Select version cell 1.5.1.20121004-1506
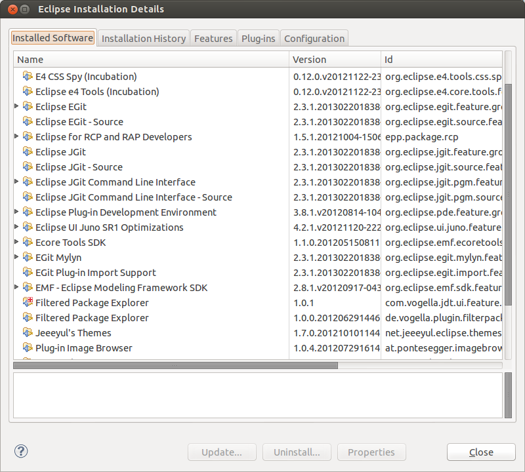The width and height of the screenshot is (525, 472). 335,137
